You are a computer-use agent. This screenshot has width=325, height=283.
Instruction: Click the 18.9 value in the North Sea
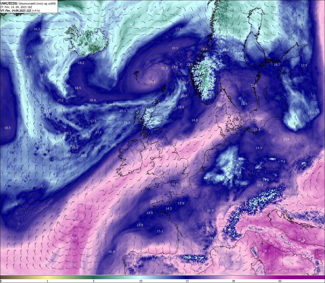click(x=181, y=107)
